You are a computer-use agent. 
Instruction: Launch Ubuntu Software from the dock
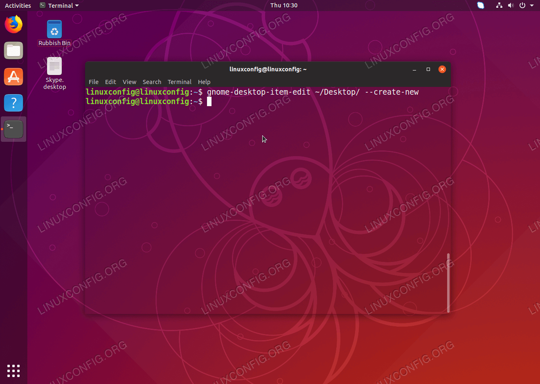pyautogui.click(x=13, y=77)
